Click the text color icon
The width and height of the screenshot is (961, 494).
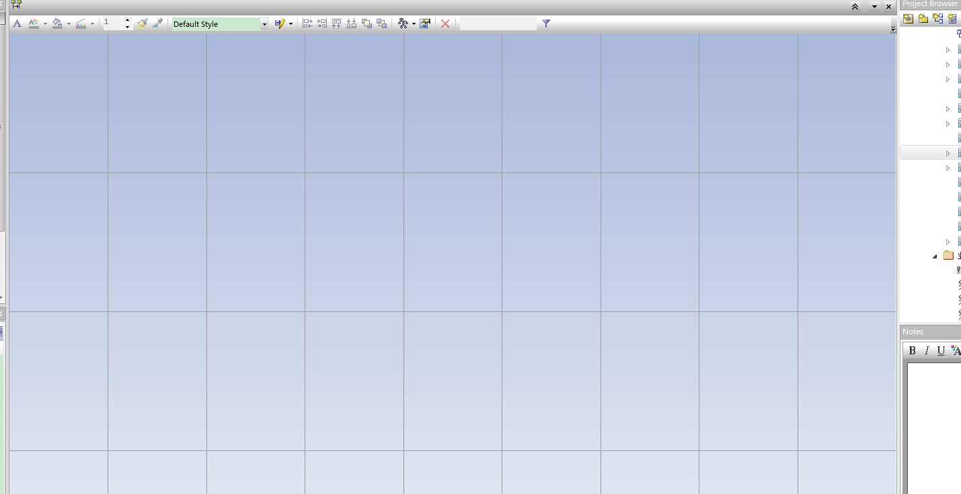point(33,23)
